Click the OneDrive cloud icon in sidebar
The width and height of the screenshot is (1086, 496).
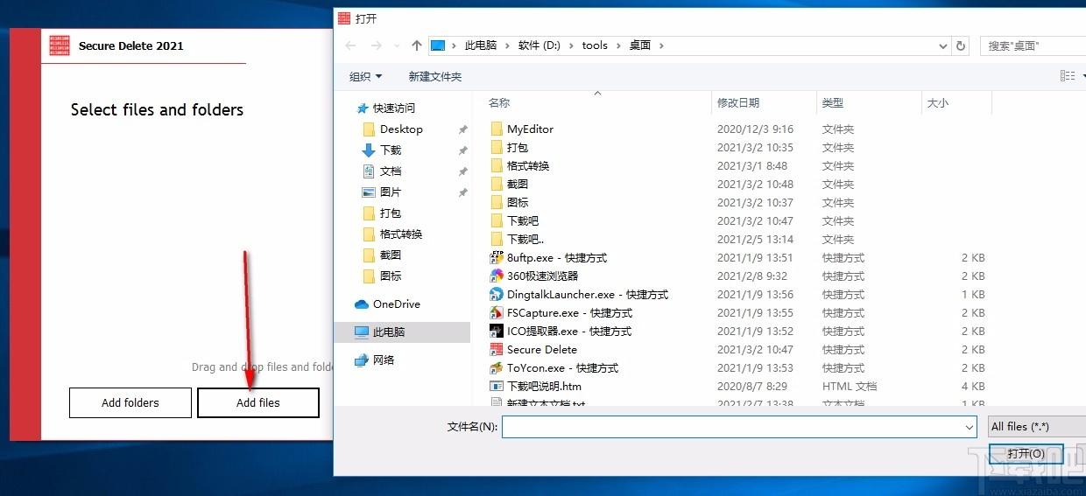pos(362,304)
